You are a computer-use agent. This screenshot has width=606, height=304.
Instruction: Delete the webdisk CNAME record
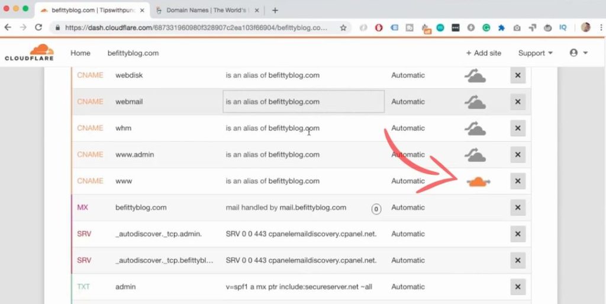pos(518,75)
